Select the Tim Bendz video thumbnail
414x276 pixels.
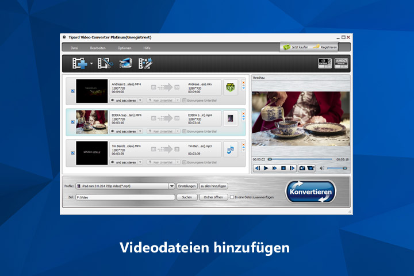[92, 153]
